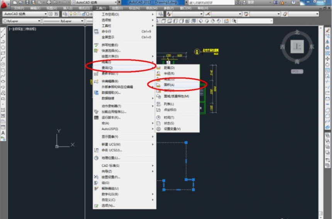Open the table style dropdown list

[265, 14]
